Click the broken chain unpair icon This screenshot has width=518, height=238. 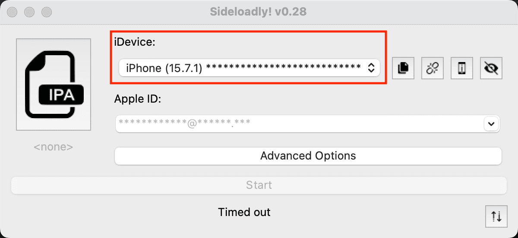click(x=433, y=68)
